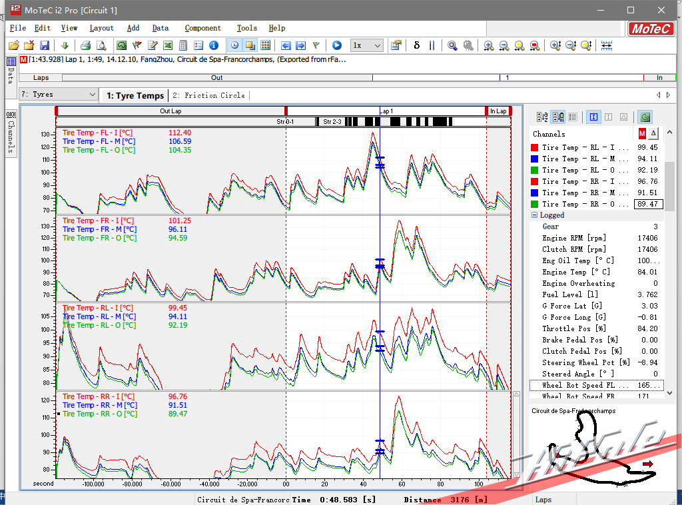
Task: Toggle the overlay mode icon
Action: coord(250,45)
